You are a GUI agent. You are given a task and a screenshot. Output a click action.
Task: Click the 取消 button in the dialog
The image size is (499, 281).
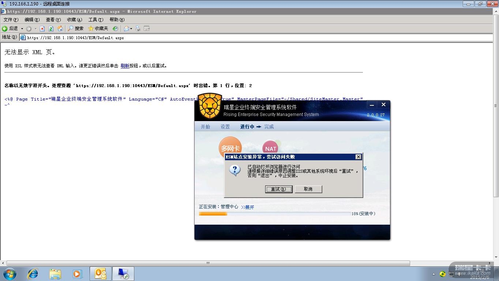click(308, 189)
